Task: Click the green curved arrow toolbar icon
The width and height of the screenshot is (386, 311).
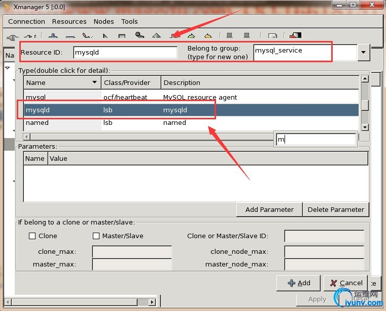Action: point(191,36)
